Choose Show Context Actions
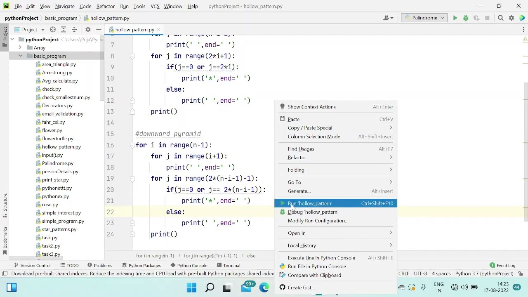The height and width of the screenshot is (297, 528). click(x=336, y=107)
